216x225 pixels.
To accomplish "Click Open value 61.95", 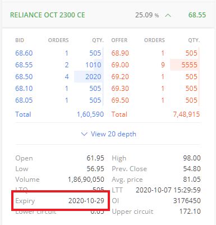I will pos(95,158).
